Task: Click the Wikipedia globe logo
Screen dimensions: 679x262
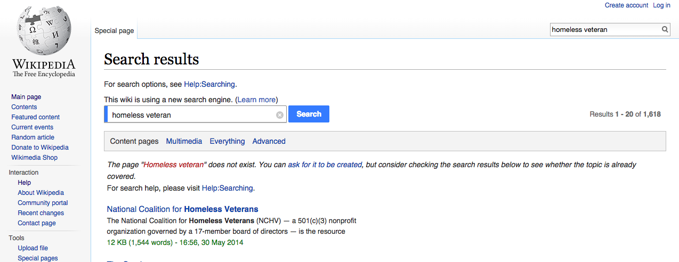Action: click(44, 32)
